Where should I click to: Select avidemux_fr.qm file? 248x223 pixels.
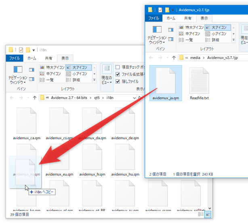tap(92, 160)
